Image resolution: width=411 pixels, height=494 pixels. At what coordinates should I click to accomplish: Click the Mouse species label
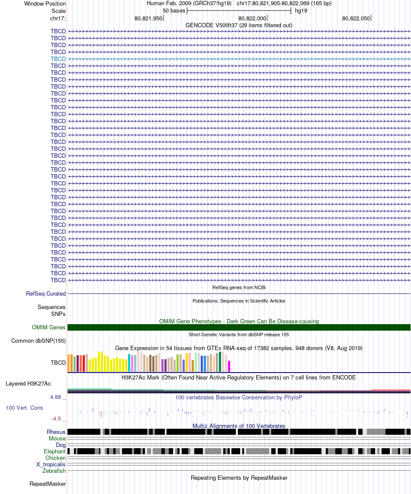tap(57, 439)
